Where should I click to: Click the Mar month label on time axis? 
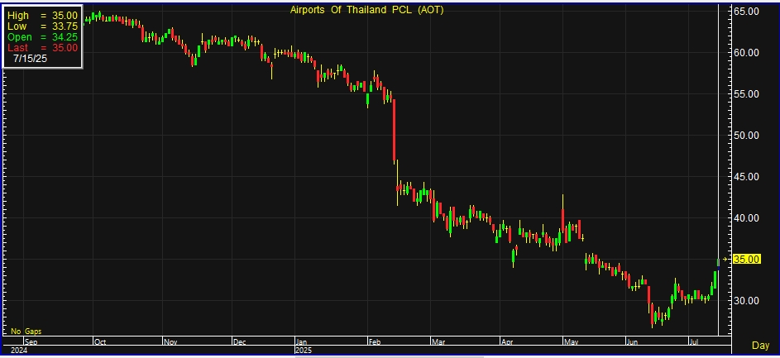[438, 342]
